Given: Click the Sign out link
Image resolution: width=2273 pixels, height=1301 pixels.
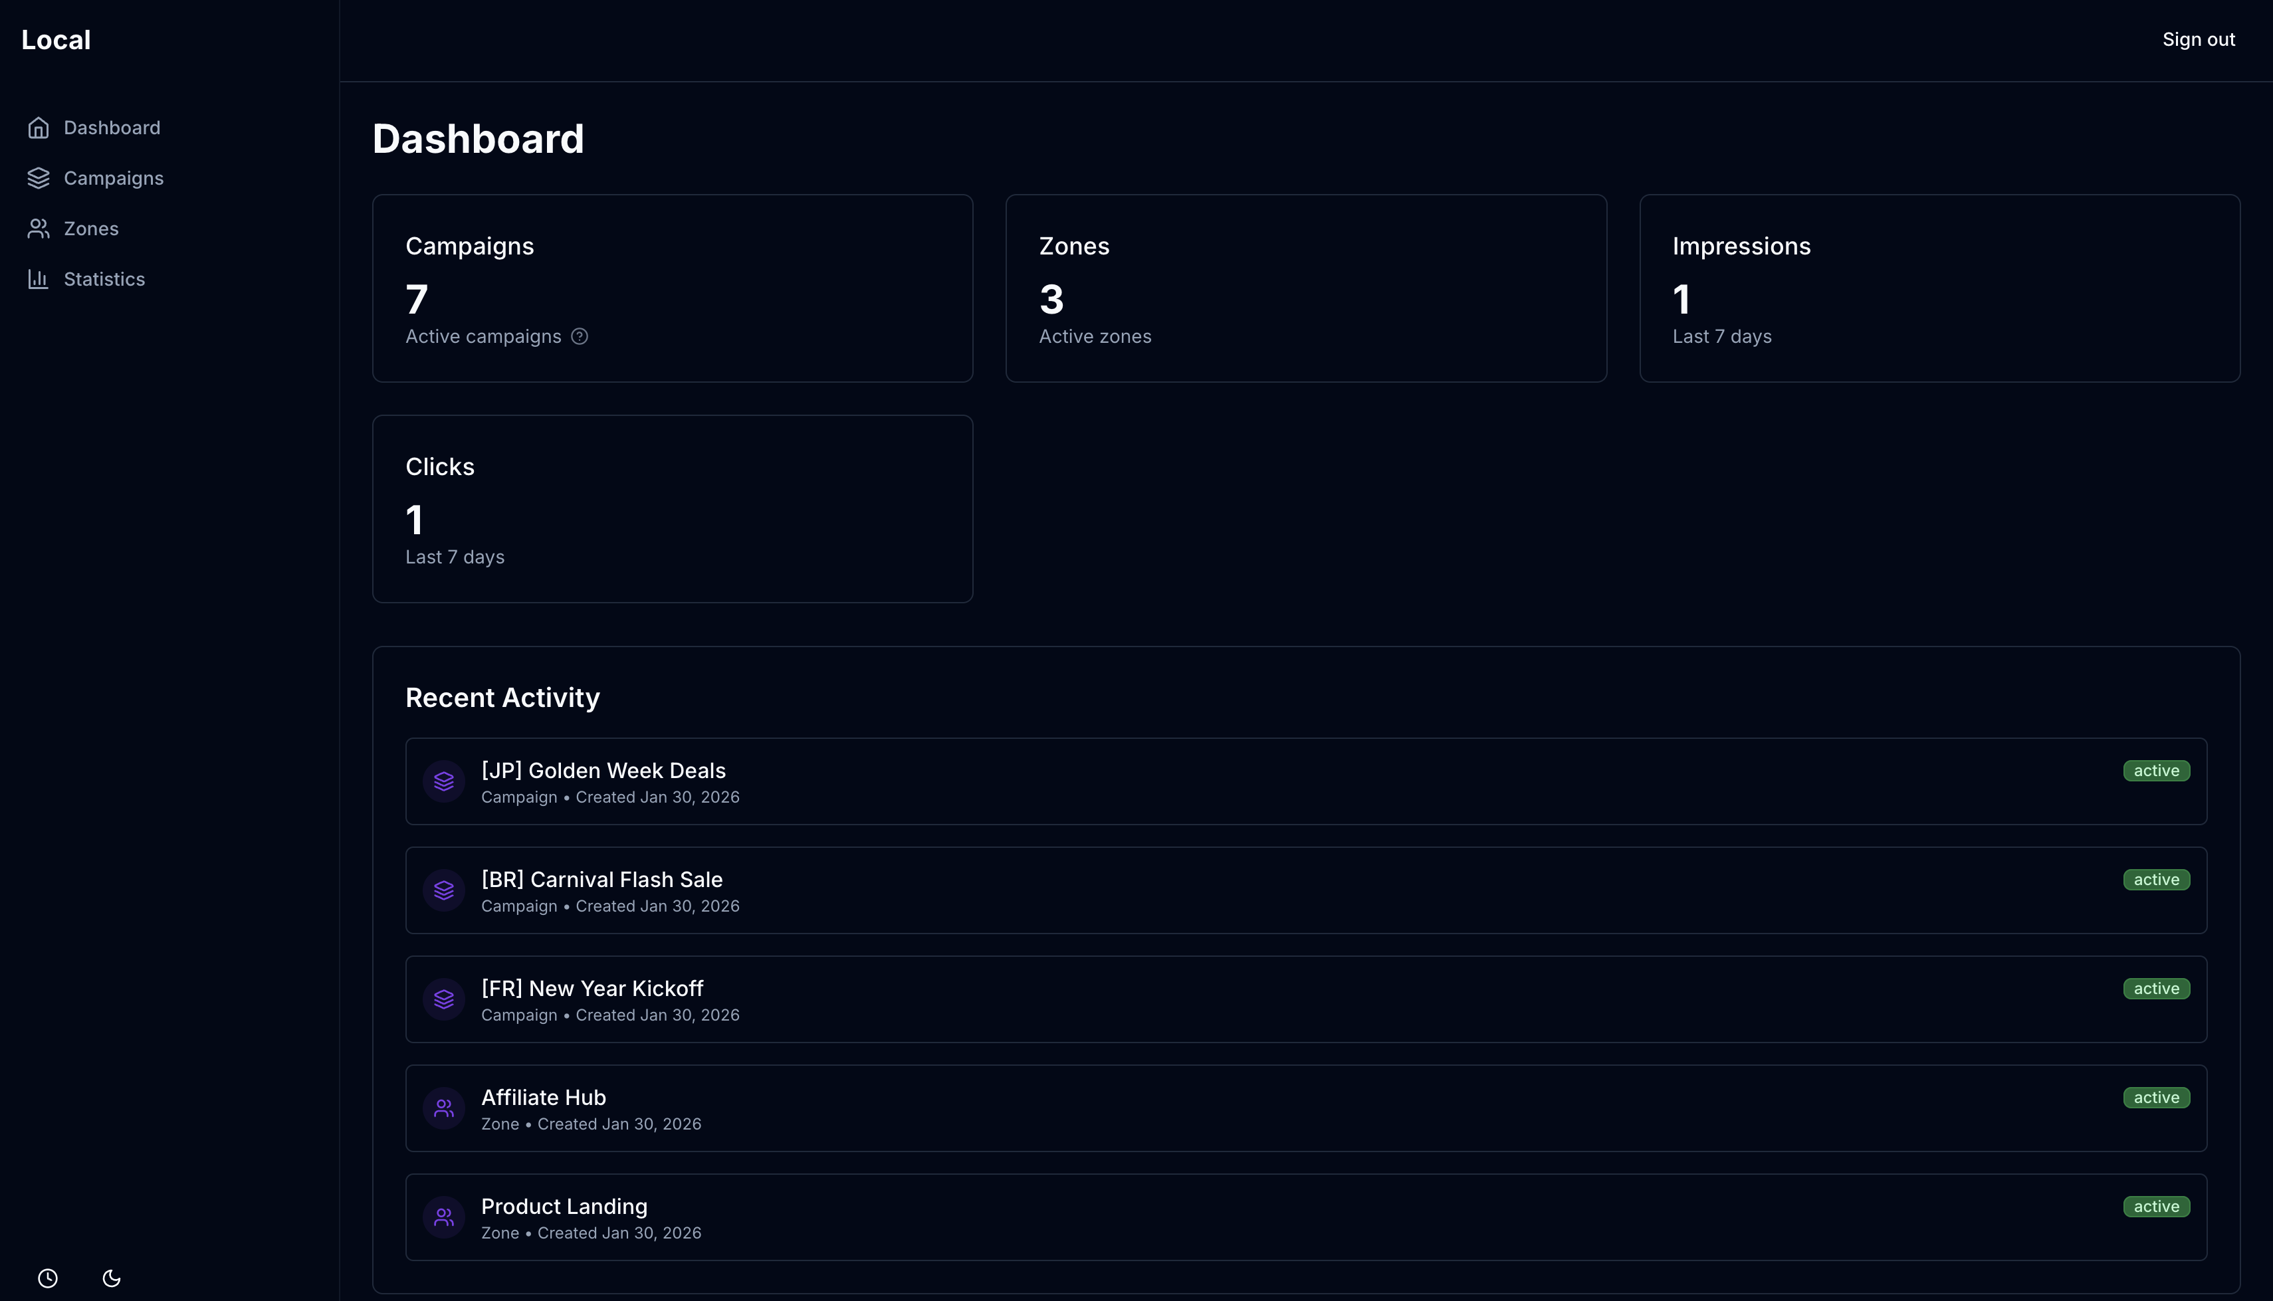Looking at the screenshot, I should click(x=2198, y=39).
